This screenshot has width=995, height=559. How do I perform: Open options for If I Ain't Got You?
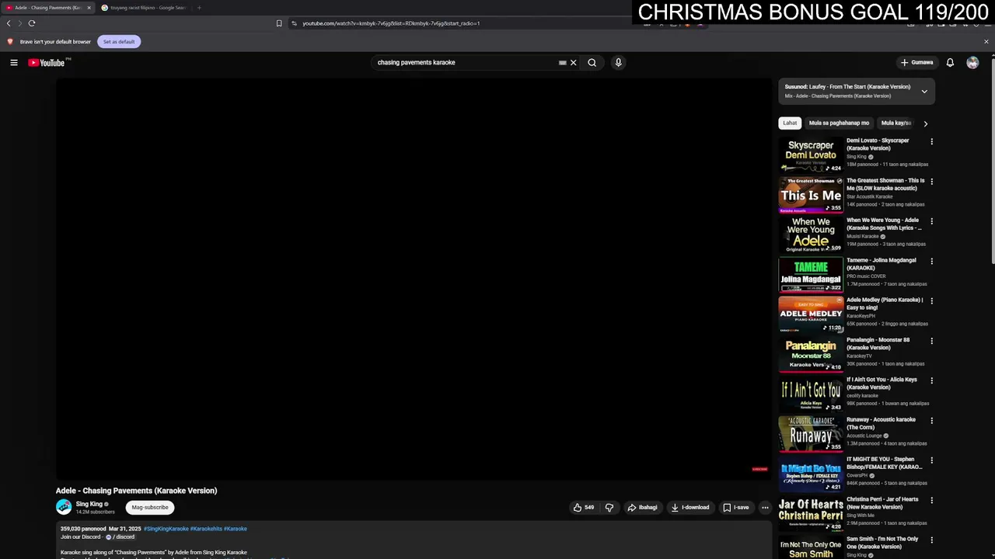tap(931, 380)
